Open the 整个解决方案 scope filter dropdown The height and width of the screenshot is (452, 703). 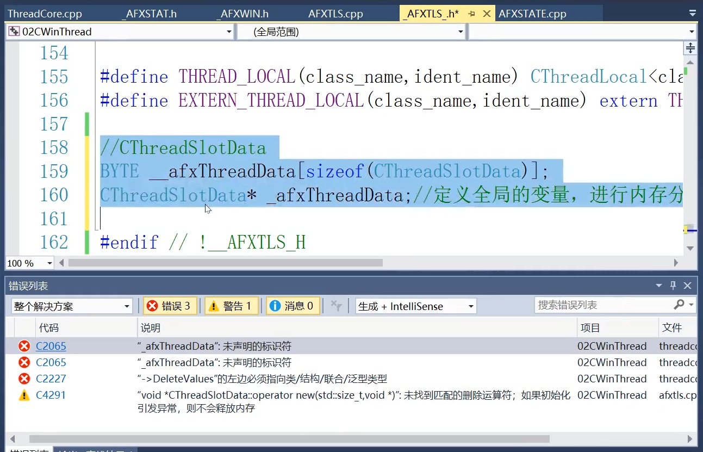coord(72,306)
